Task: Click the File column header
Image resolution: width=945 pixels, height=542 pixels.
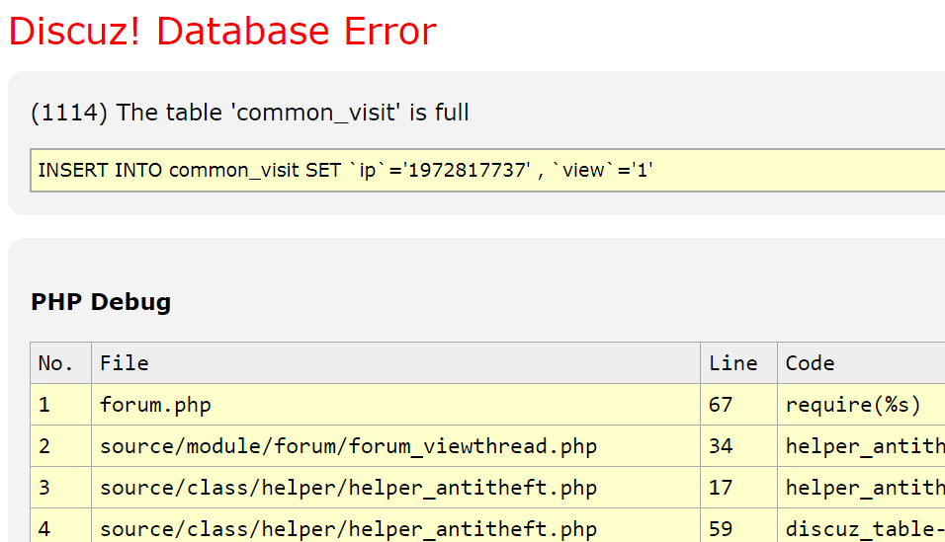Action: [x=396, y=363]
